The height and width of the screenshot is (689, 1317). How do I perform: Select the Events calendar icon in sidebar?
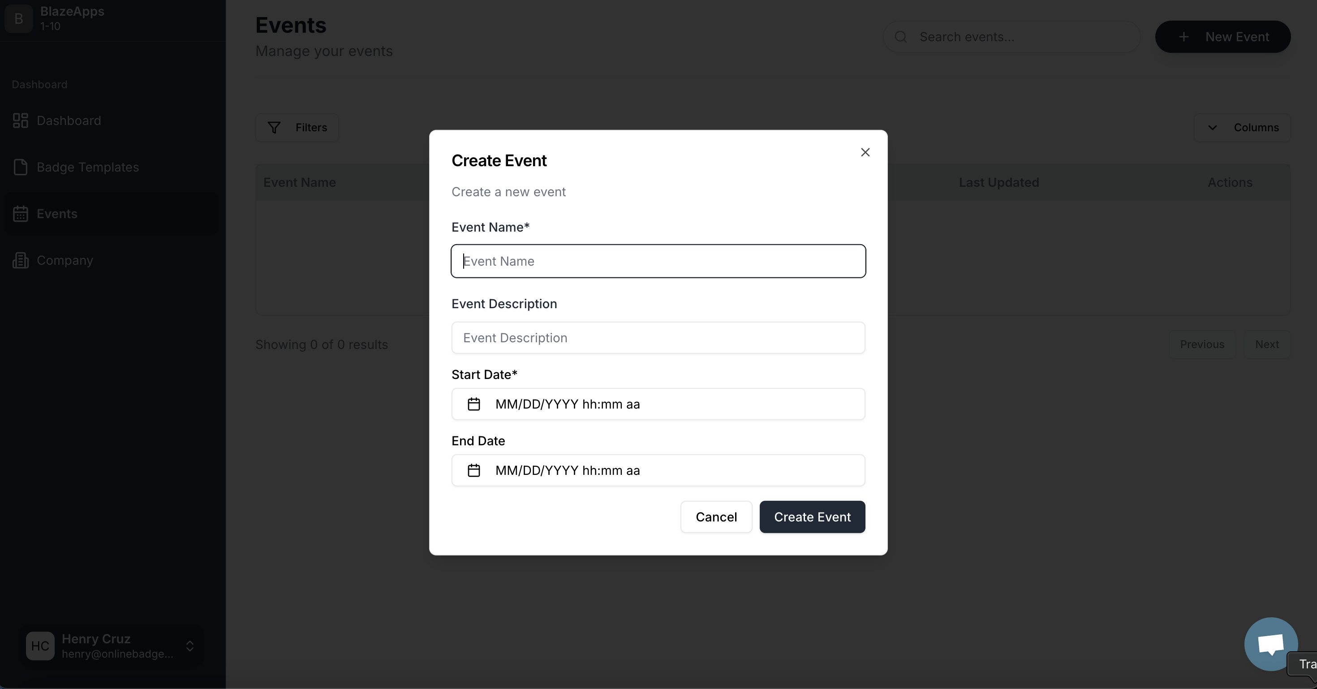[21, 214]
